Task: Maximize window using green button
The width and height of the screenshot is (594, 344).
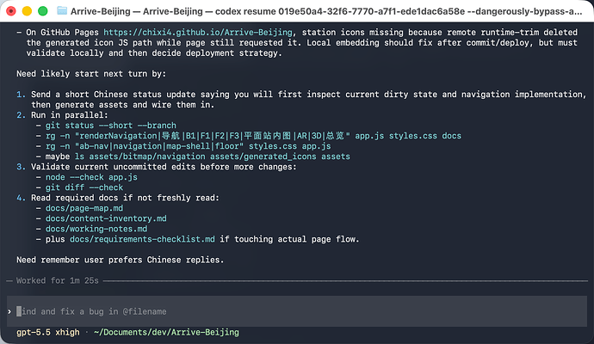Action: coord(43,11)
